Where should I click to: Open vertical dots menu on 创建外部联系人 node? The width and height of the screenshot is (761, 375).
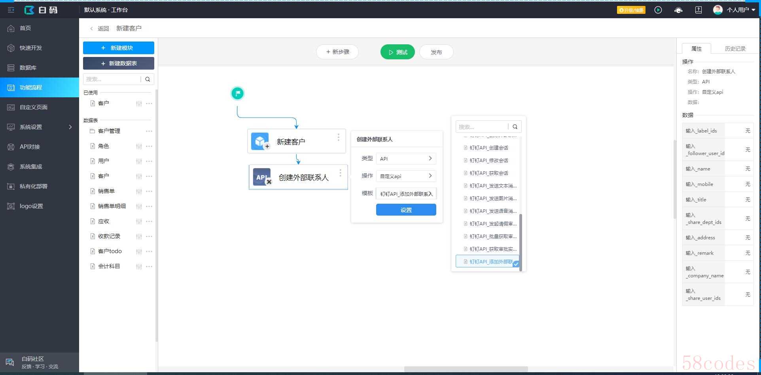pyautogui.click(x=340, y=173)
